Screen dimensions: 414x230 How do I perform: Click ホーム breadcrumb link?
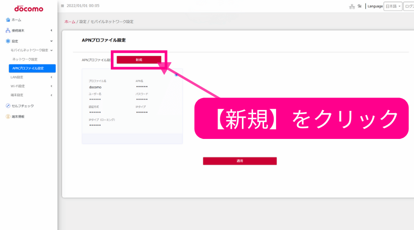[x=70, y=22]
